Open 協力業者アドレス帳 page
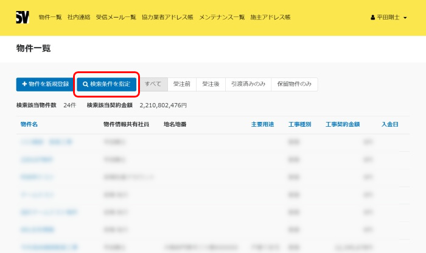Image resolution: width=426 pixels, height=253 pixels. pyautogui.click(x=167, y=18)
